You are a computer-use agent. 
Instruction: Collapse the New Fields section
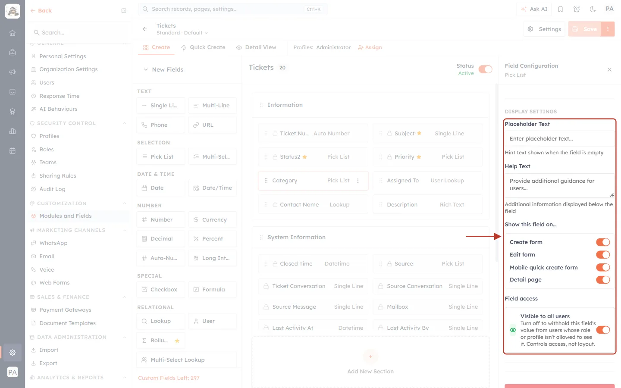[x=146, y=69]
